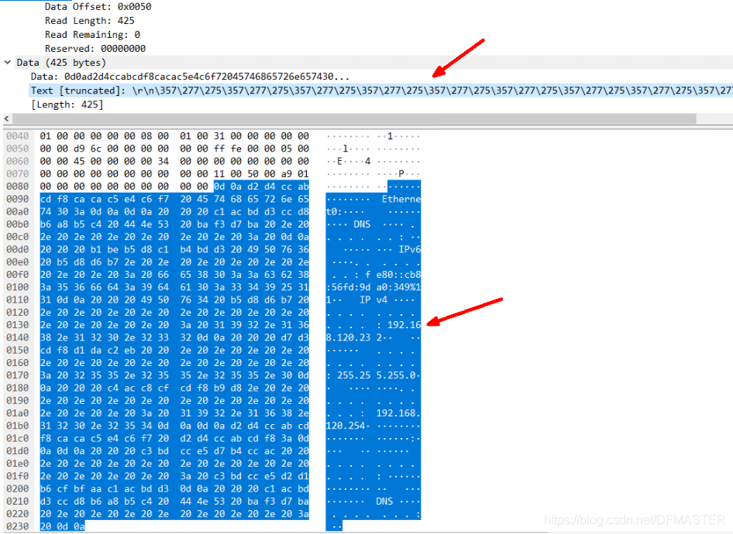
Task: Click offset 0090 in hex dump
Action: click(17, 199)
